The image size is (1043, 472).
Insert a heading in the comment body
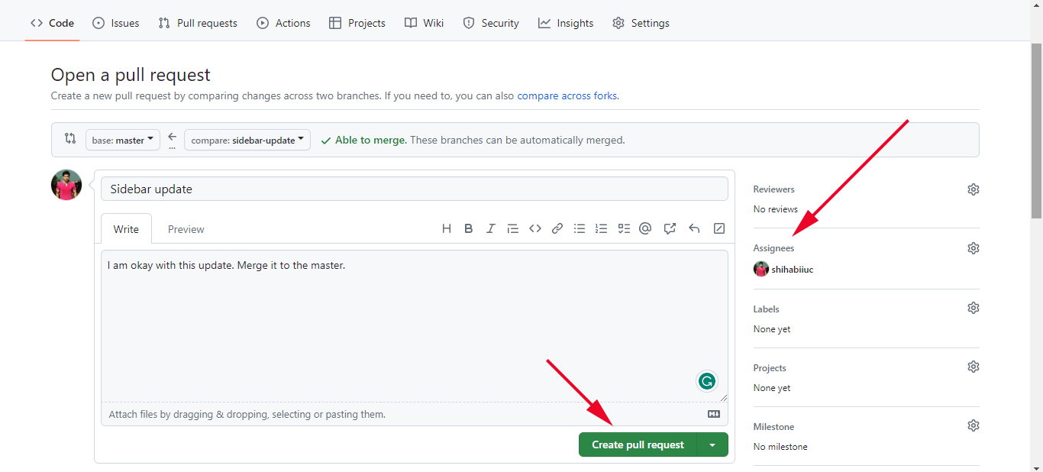click(x=447, y=228)
